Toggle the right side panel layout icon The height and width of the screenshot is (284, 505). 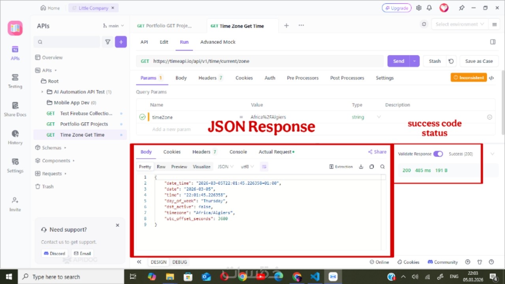coord(493,42)
